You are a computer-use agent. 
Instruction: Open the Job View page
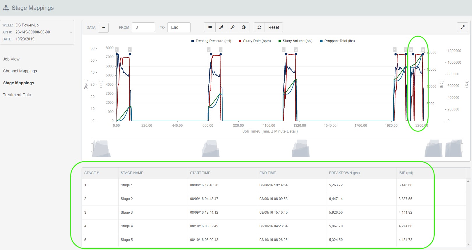point(11,59)
